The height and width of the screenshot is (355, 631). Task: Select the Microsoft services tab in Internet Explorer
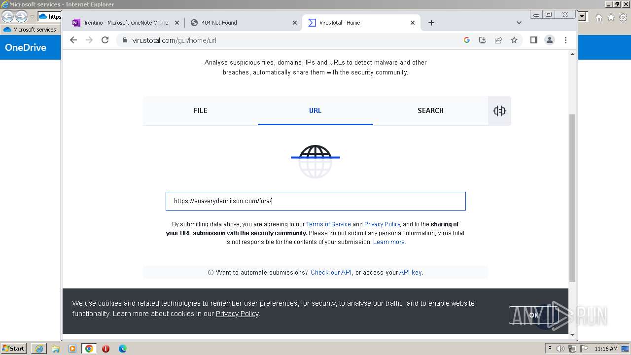31,30
